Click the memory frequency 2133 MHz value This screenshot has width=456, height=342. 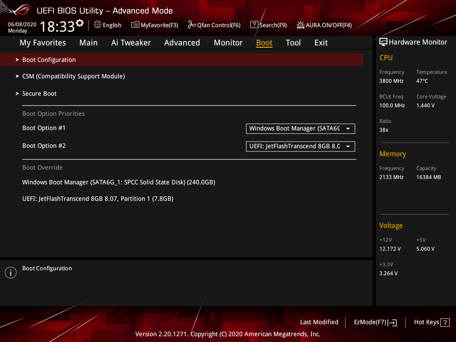391,177
